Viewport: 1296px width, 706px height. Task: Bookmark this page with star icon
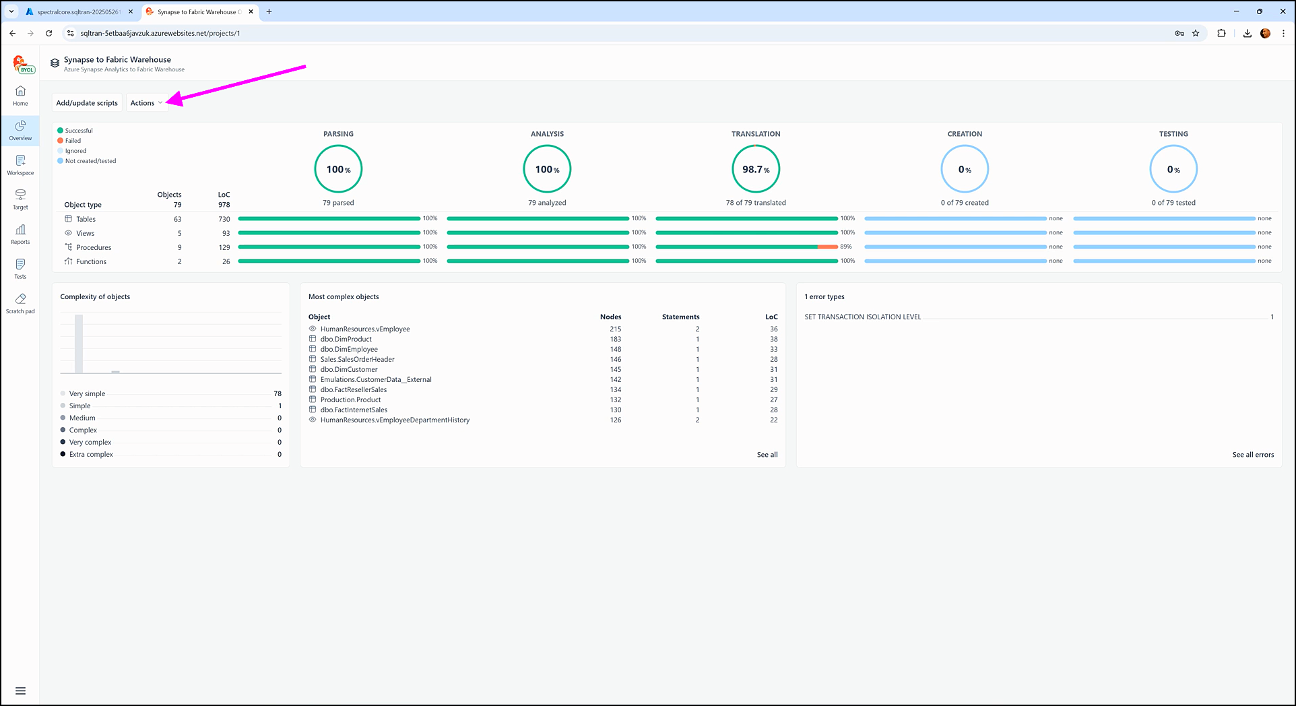point(1196,33)
